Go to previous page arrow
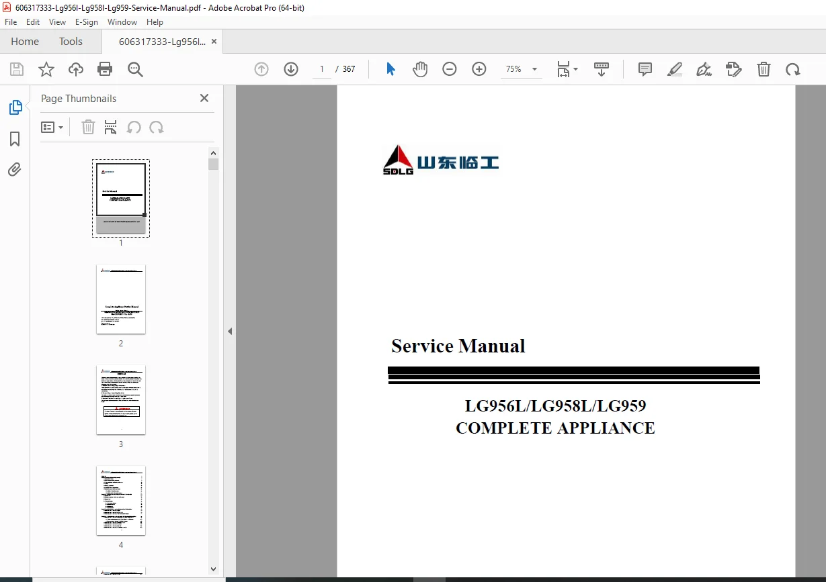Screen dimensions: 826x582 pyautogui.click(x=261, y=69)
